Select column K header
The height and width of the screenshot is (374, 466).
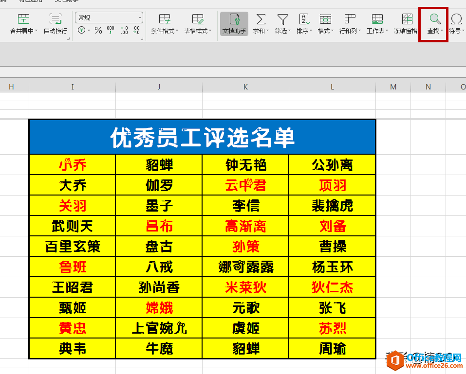[245, 87]
